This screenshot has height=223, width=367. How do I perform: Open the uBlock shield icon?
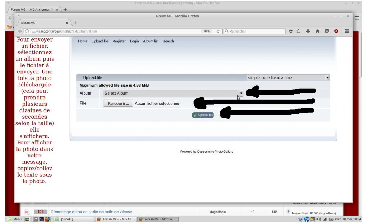point(336,31)
